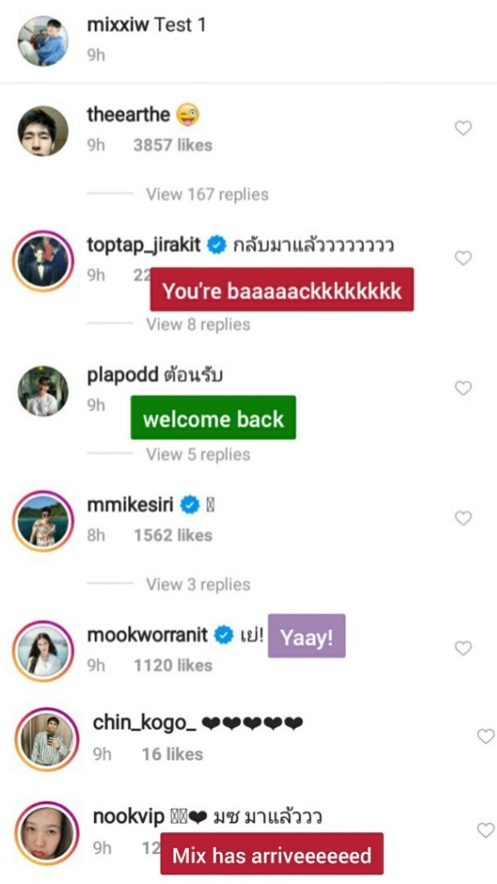The height and width of the screenshot is (884, 497).
Task: Expand View 5 replies
Action: [x=198, y=454]
